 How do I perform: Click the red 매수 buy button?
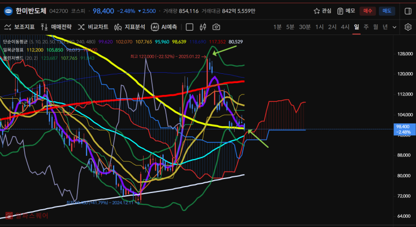click(368, 11)
